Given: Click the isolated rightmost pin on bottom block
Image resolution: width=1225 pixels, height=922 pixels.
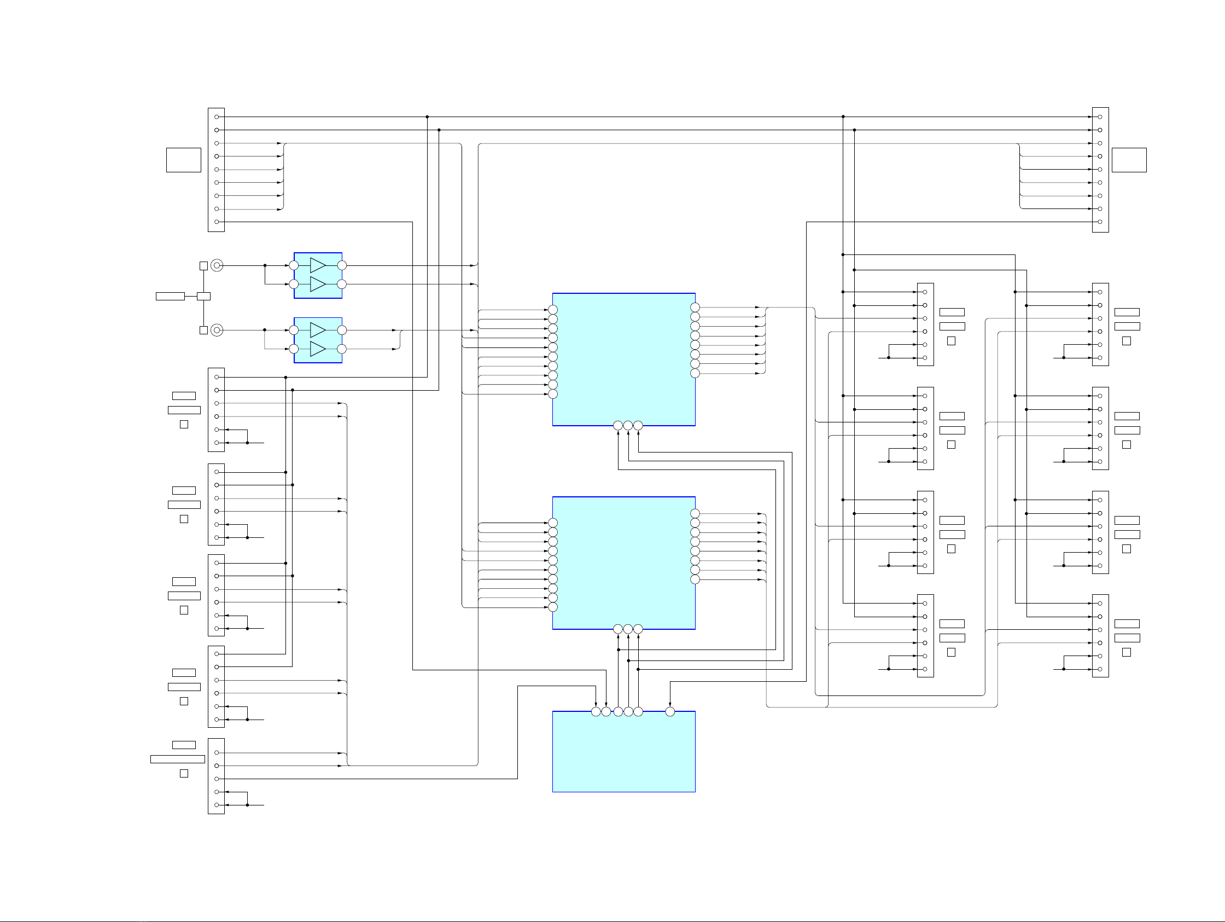Looking at the screenshot, I should pos(670,711).
